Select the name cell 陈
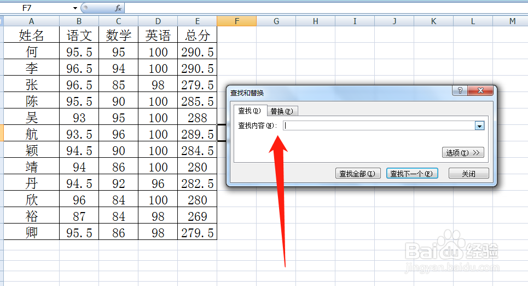 31,100
